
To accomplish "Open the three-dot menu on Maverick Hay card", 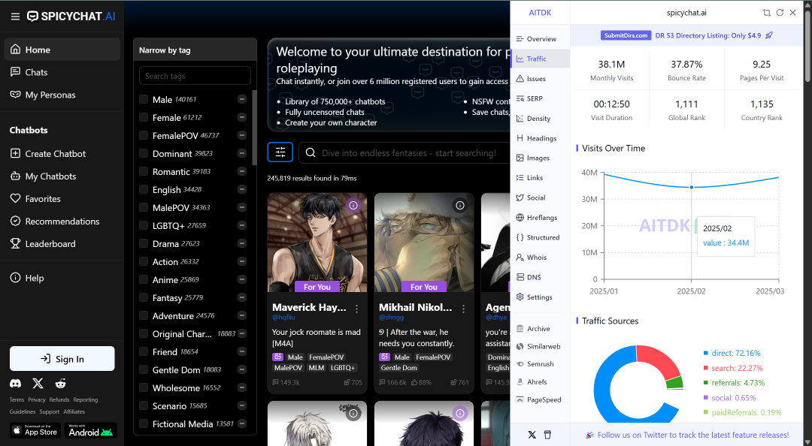I will pyautogui.click(x=357, y=309).
